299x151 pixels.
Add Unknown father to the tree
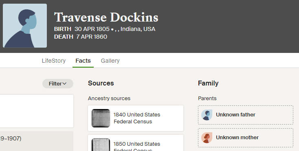246,115
